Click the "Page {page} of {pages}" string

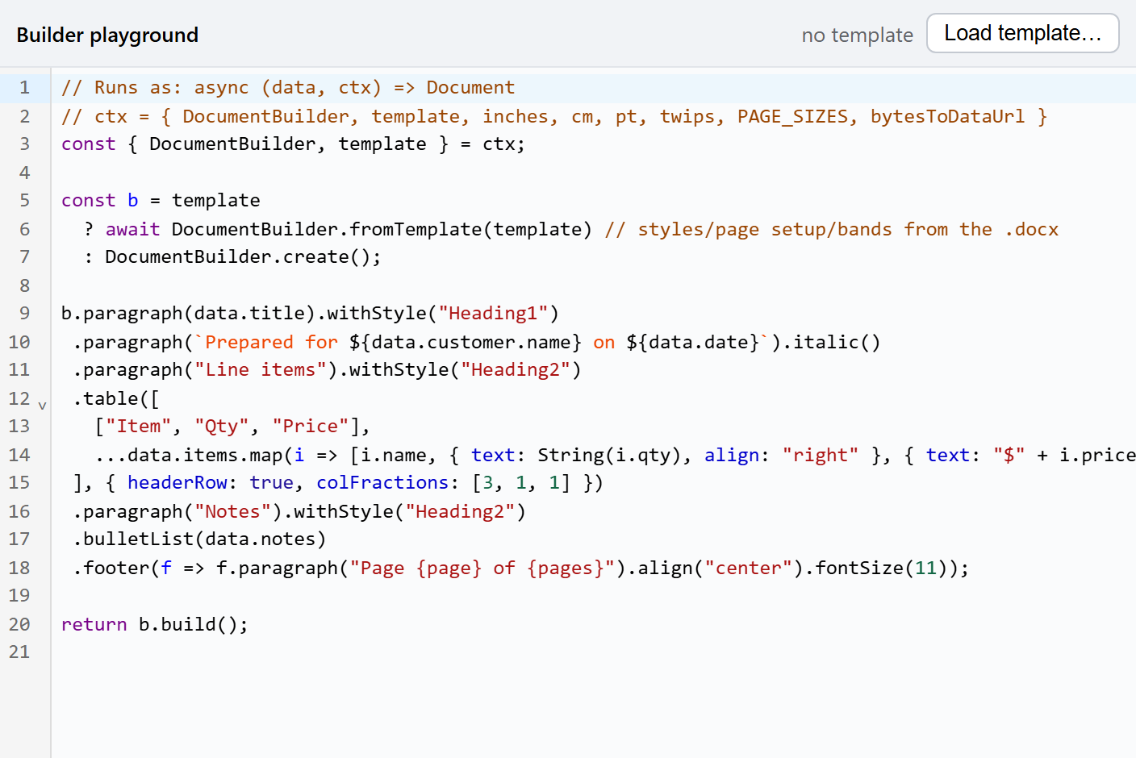pyautogui.click(x=482, y=568)
